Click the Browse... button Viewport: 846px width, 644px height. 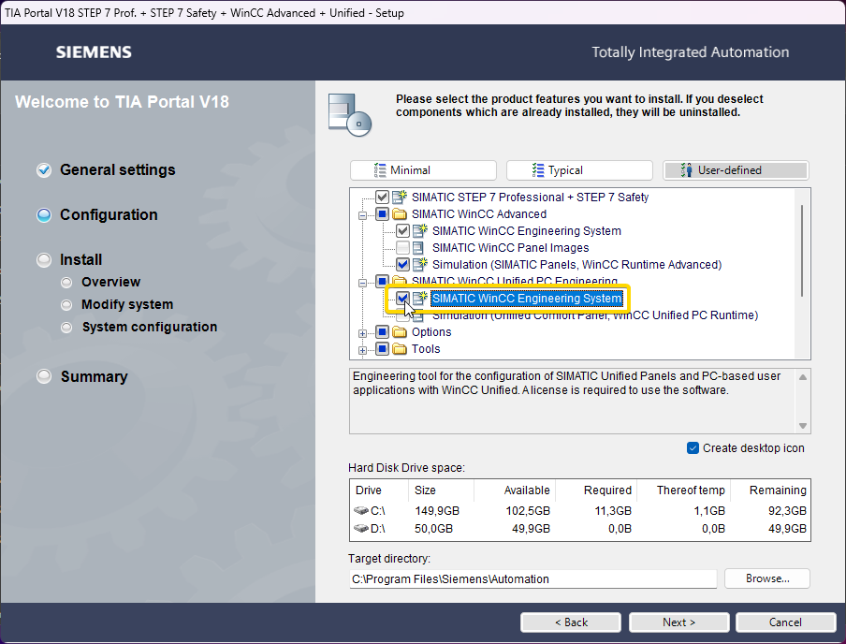pos(767,578)
